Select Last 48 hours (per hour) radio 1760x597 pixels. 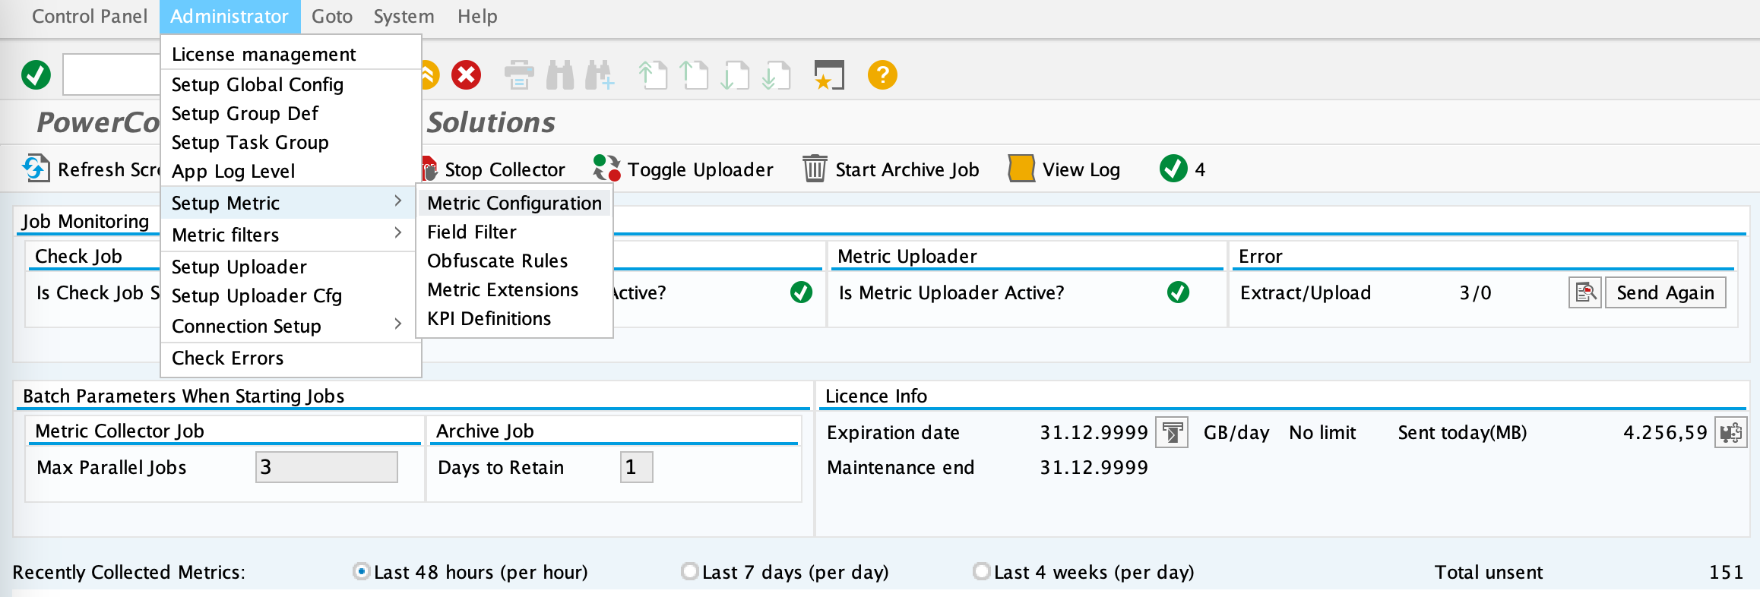tap(362, 571)
